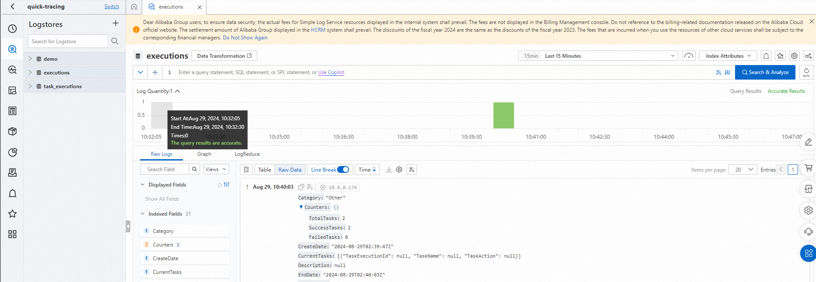Click the speedometer icon next to time range
The height and width of the screenshot is (282, 816).
(x=688, y=56)
